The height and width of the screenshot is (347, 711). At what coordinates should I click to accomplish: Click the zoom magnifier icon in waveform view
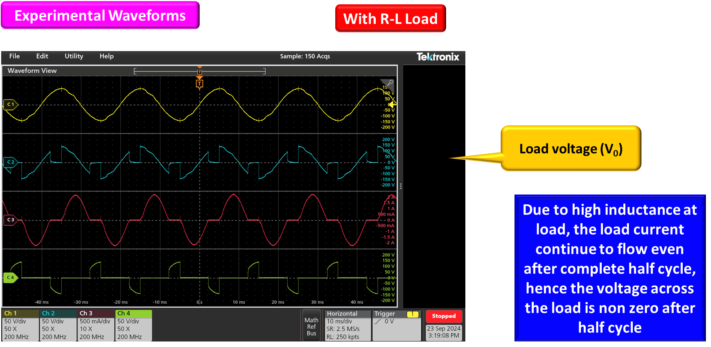point(390,83)
